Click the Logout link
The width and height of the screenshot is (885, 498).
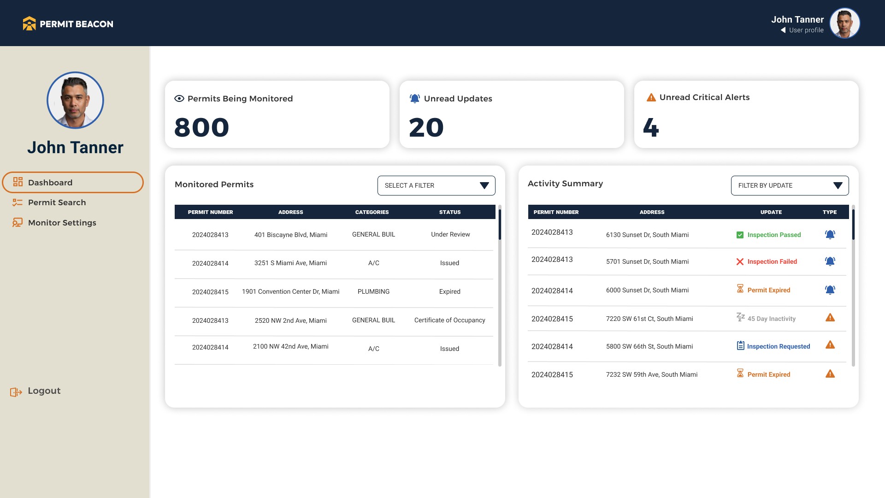pos(44,391)
